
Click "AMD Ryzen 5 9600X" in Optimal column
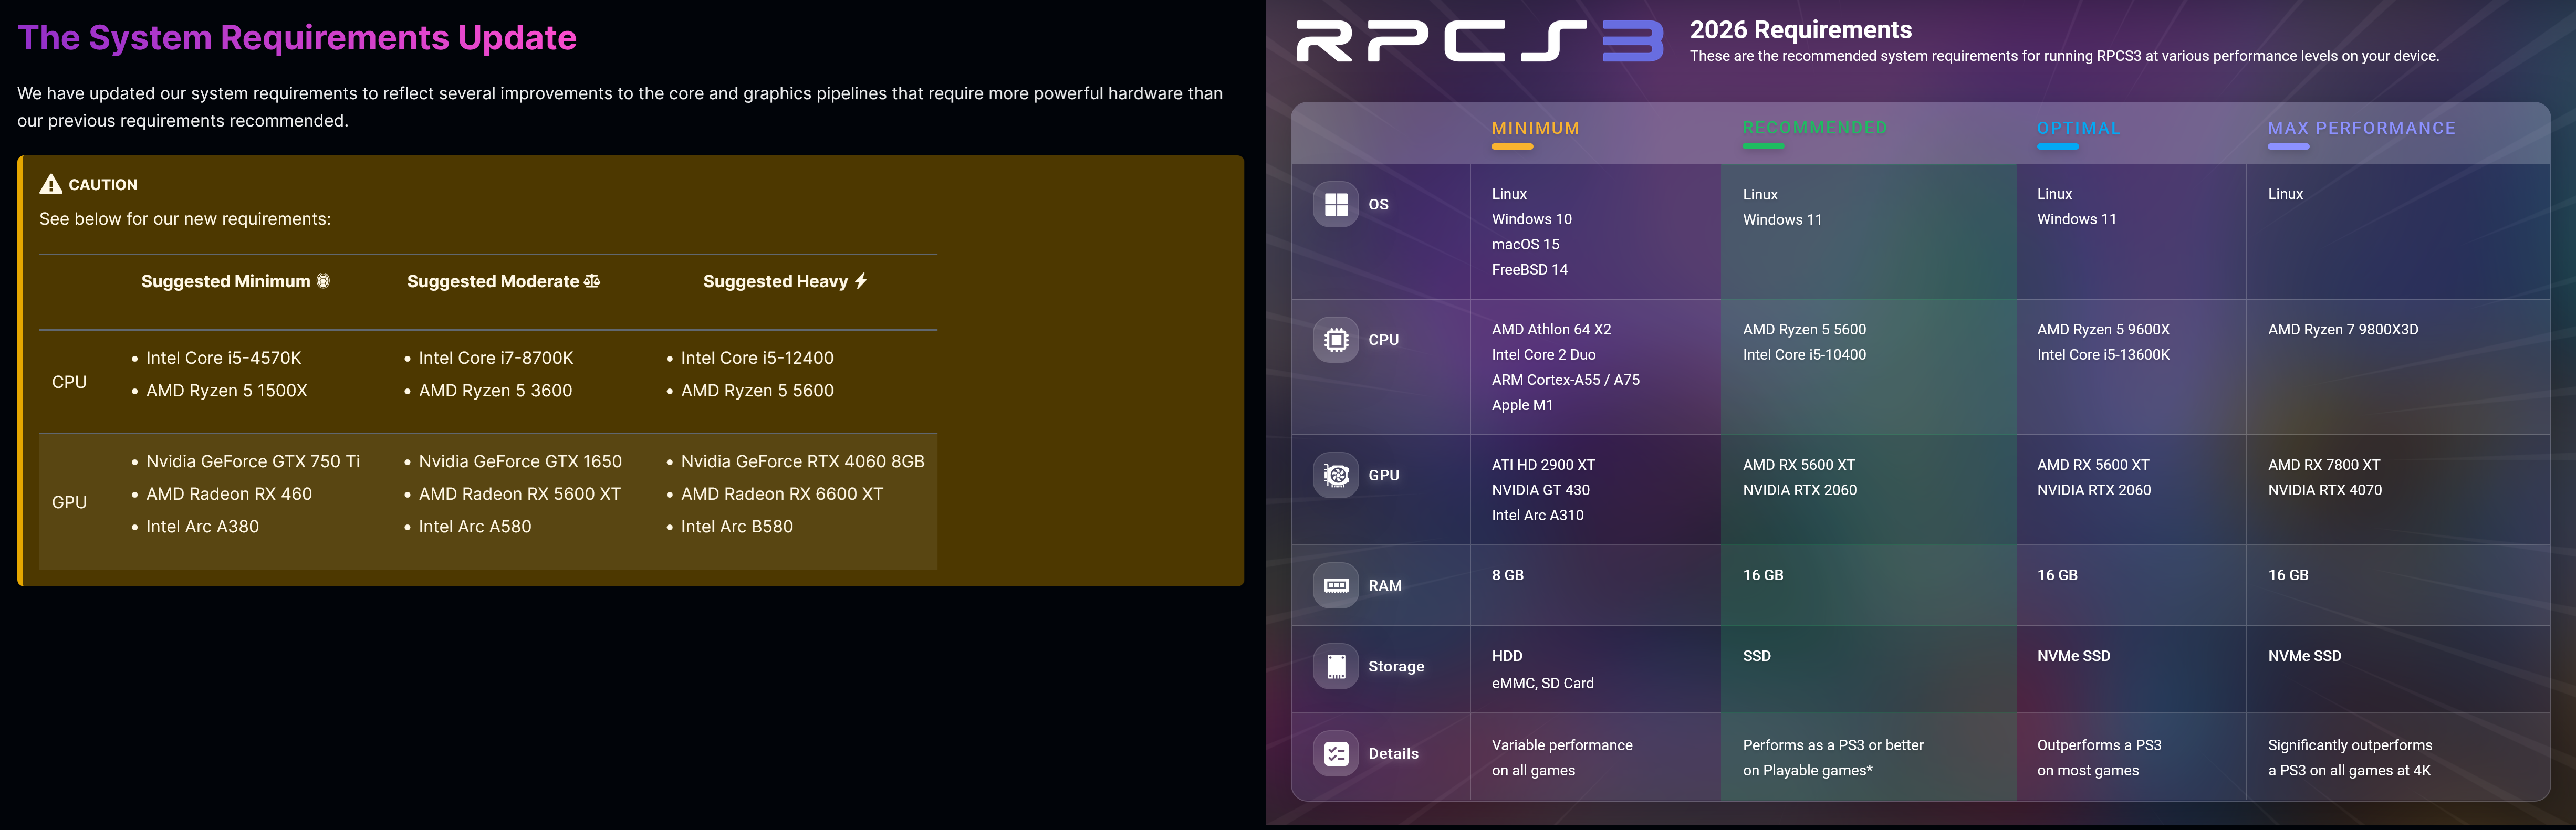(2104, 329)
